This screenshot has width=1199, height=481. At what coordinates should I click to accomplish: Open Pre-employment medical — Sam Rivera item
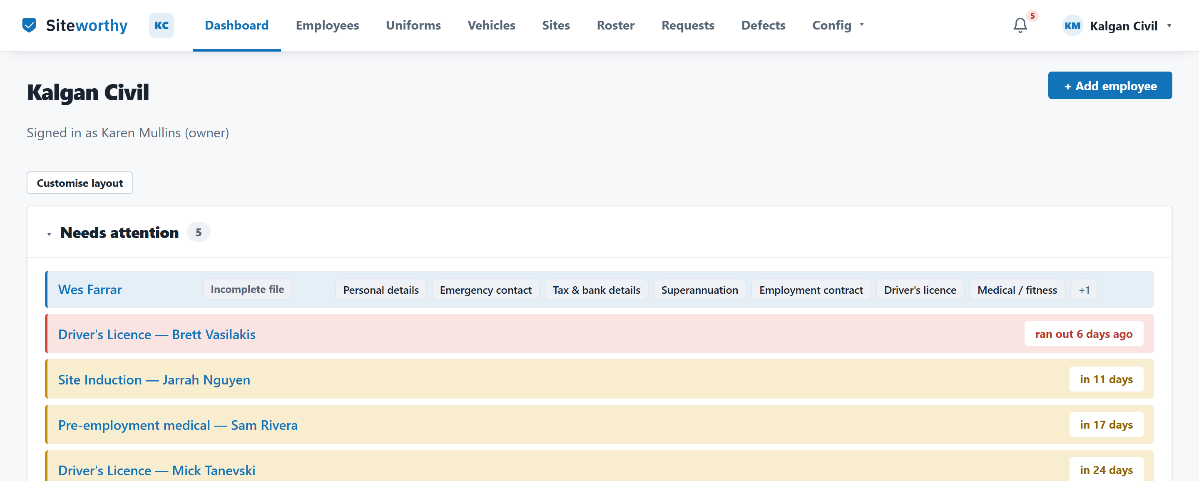[x=178, y=425]
